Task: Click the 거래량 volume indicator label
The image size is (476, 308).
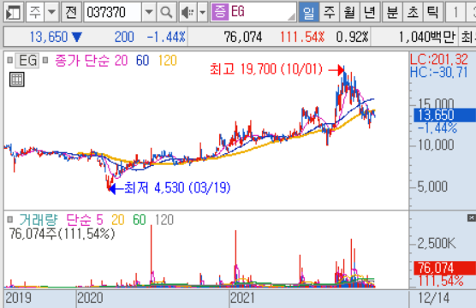Action: 39,220
